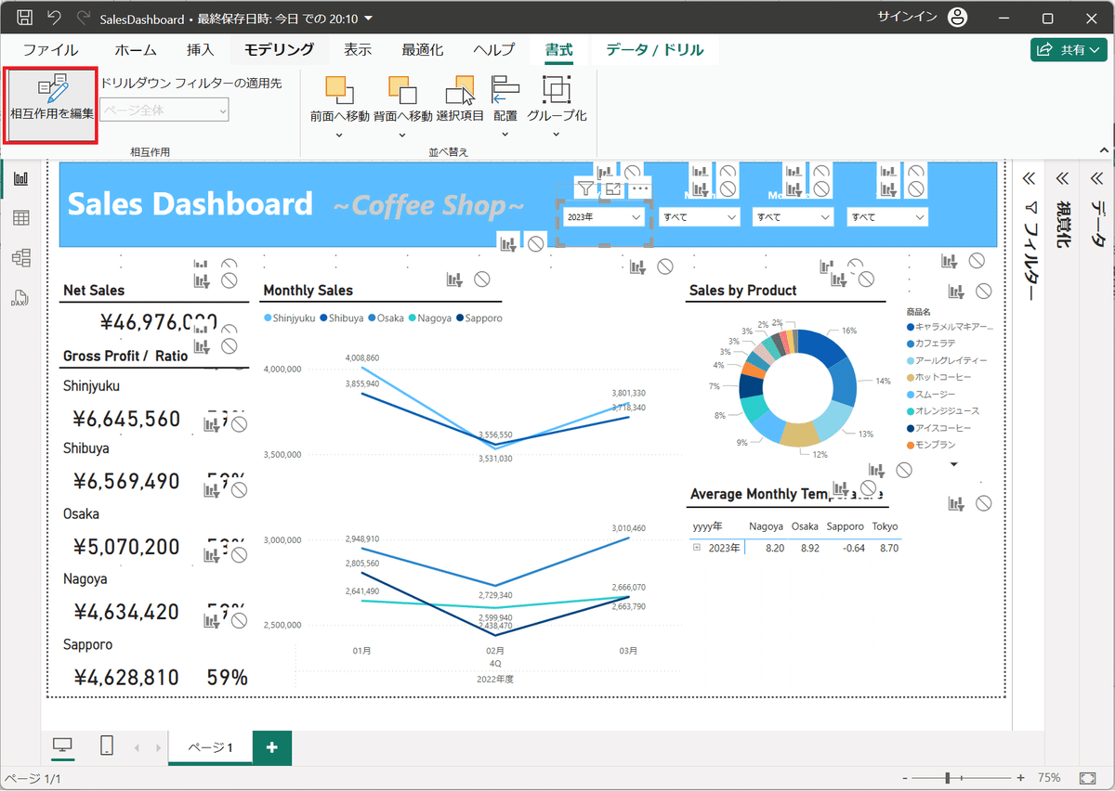The image size is (1115, 791).
Task: Open the データ / ドリル ribbon tab
Action: coord(654,50)
